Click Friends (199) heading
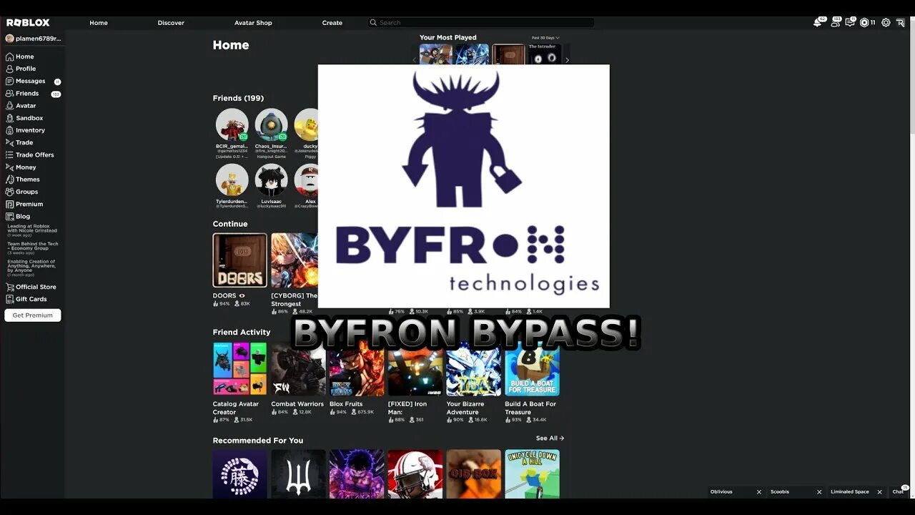 [x=238, y=98]
